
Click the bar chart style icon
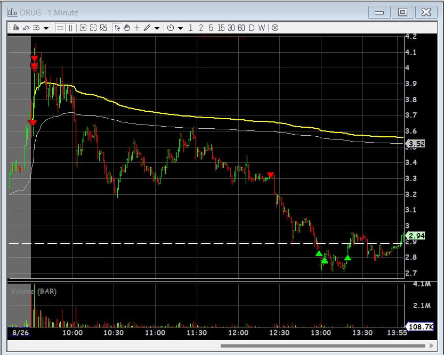17,28
